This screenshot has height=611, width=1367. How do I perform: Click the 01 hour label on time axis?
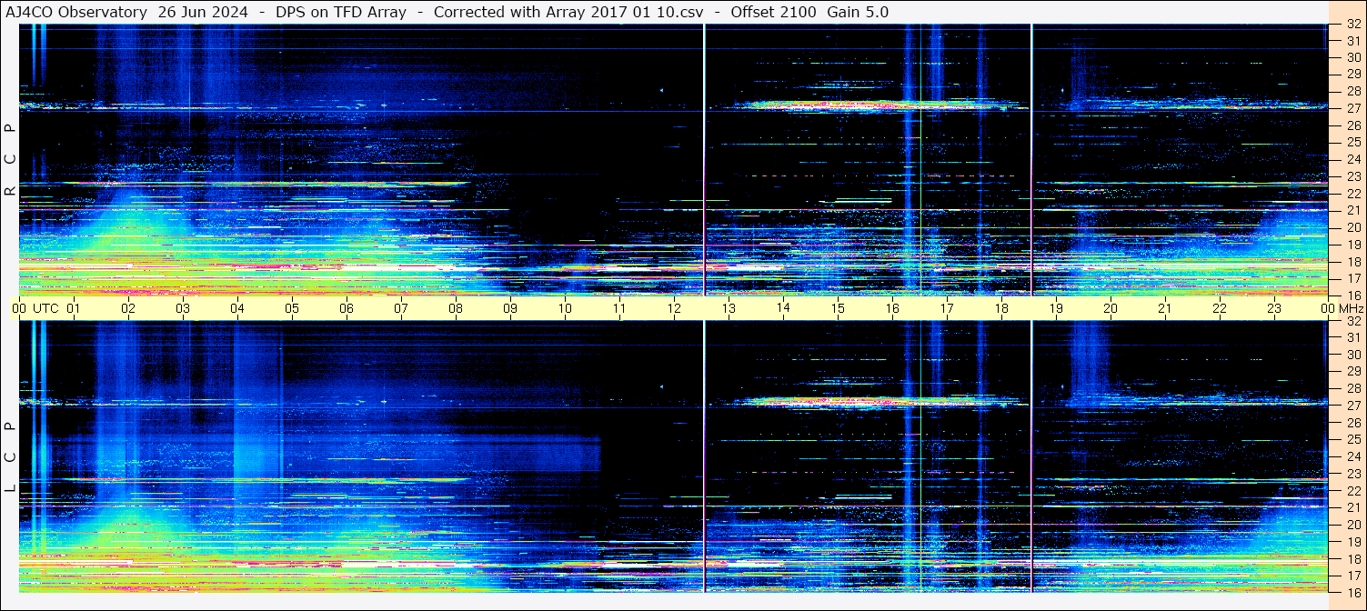pyautogui.click(x=74, y=308)
